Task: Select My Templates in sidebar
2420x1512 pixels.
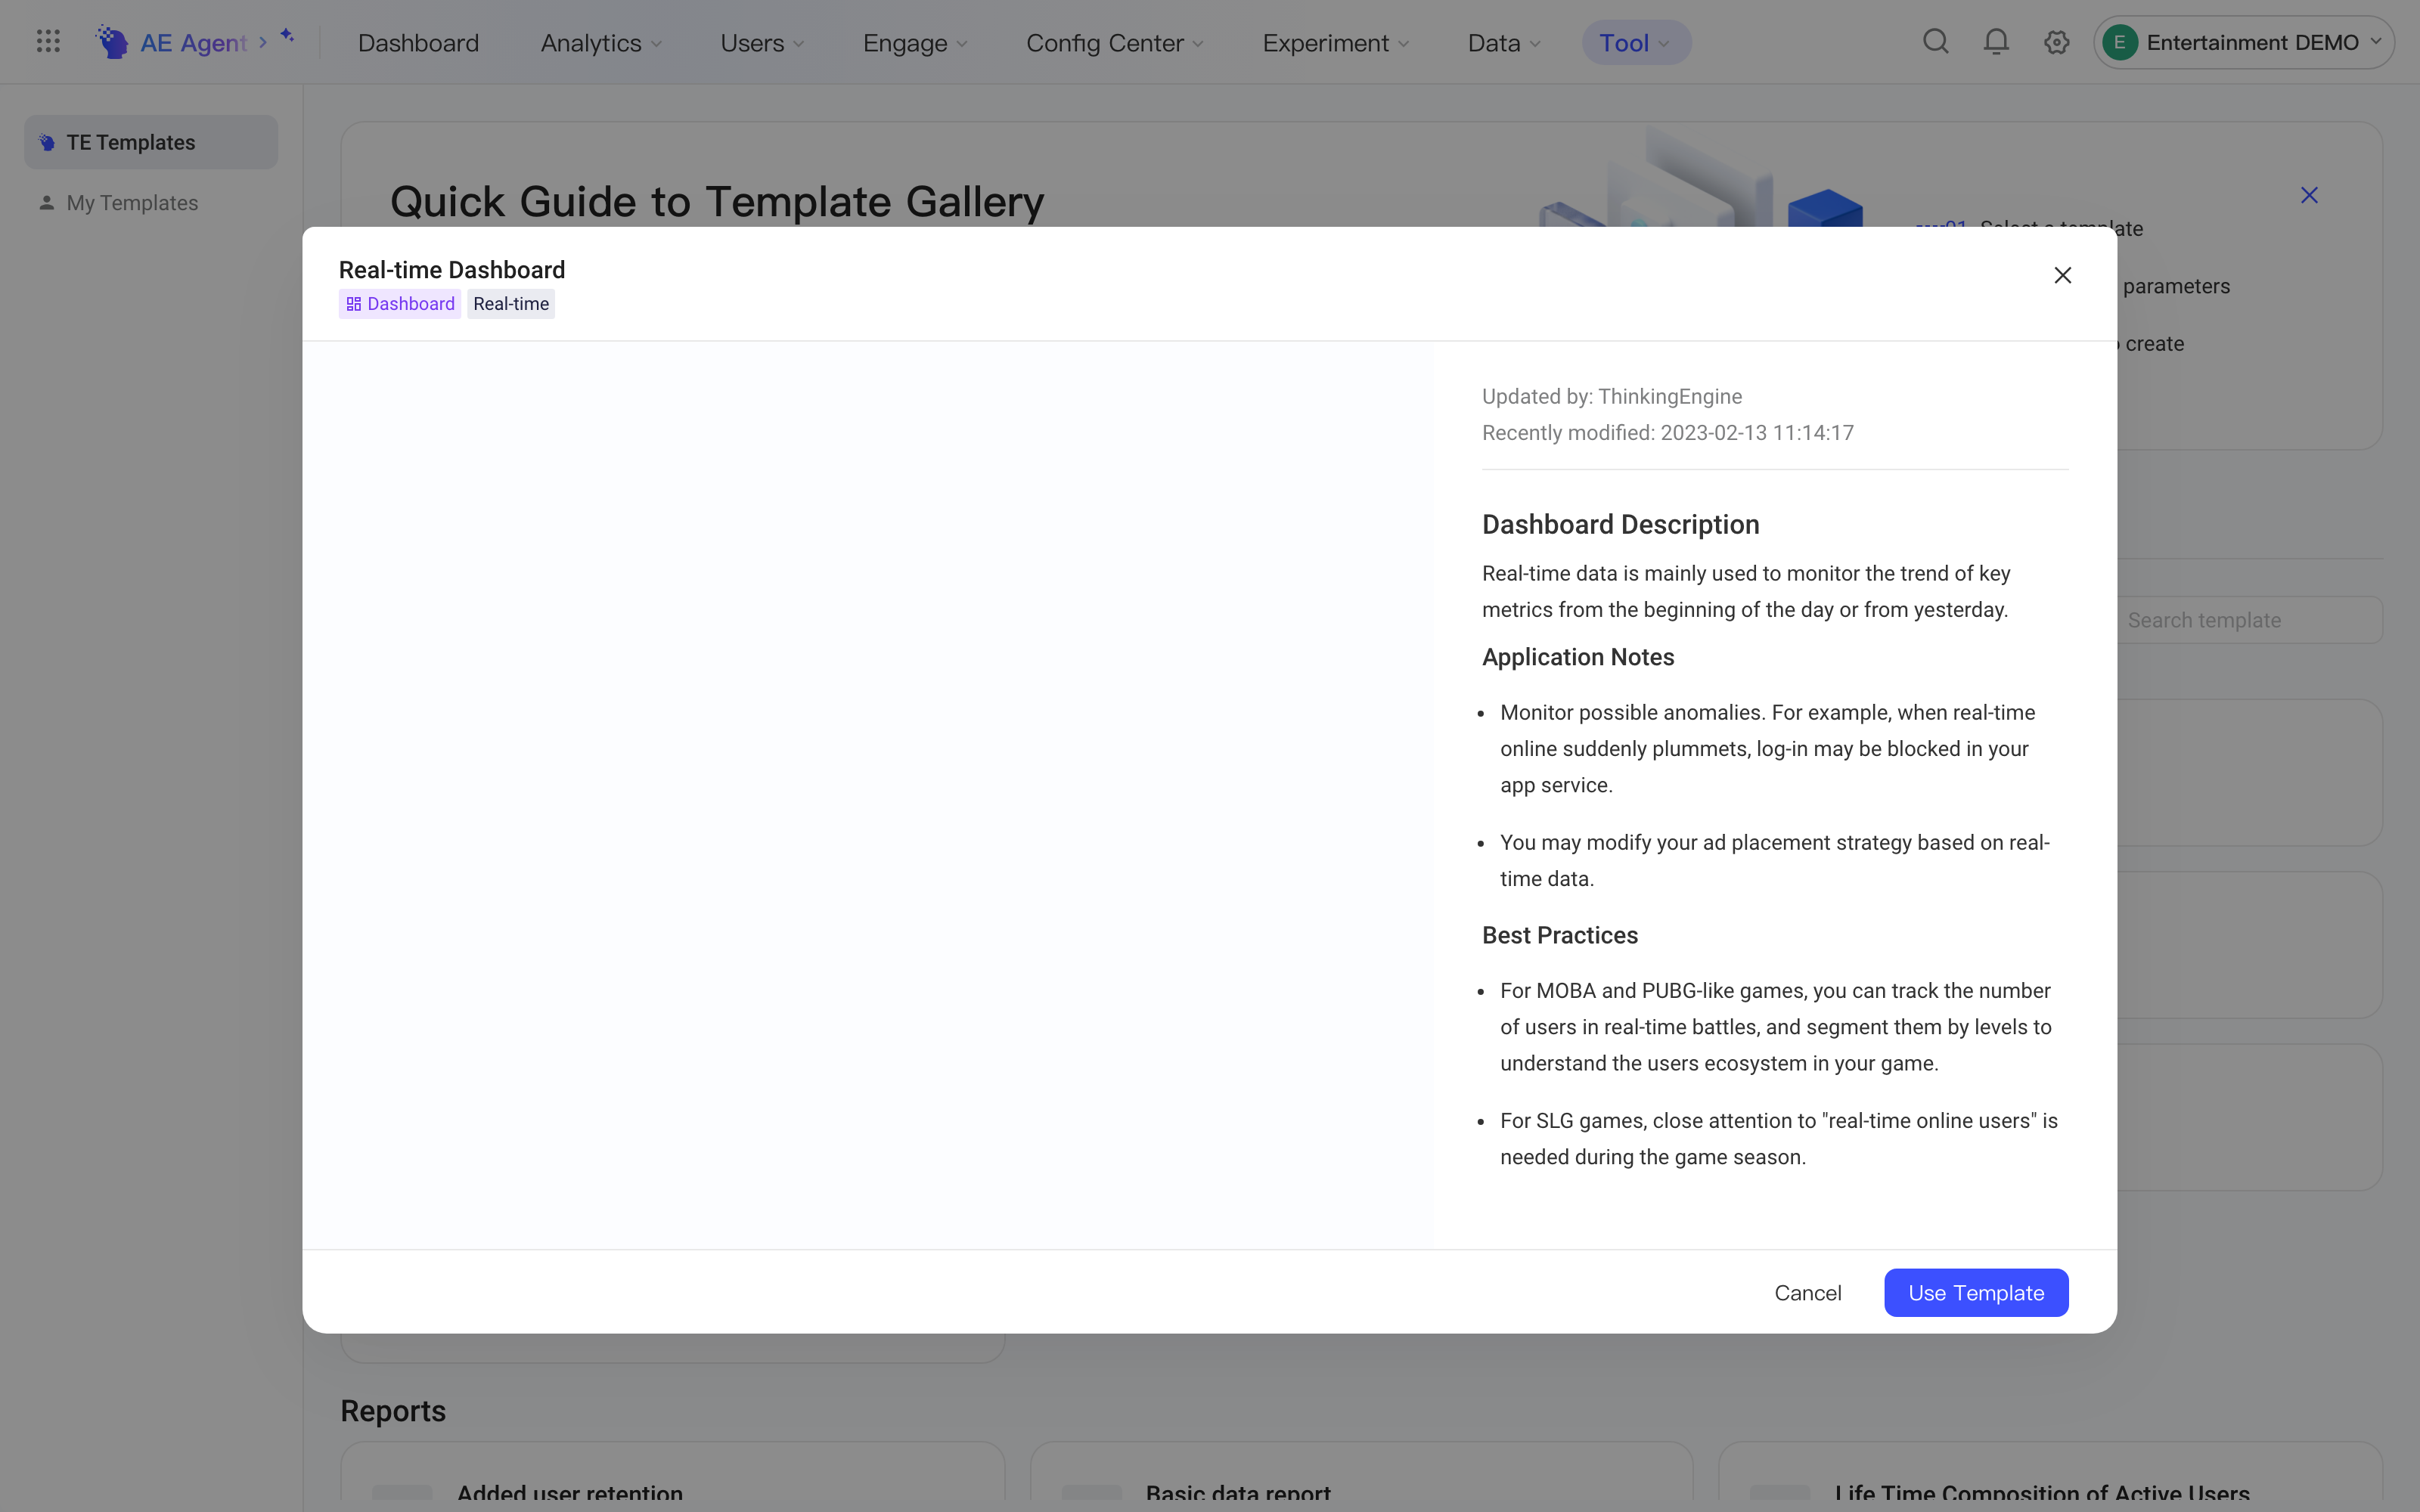Action: click(x=151, y=203)
